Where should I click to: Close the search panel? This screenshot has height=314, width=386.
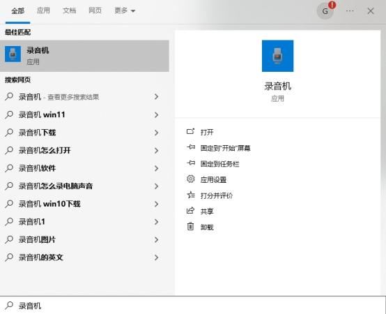[x=371, y=11]
